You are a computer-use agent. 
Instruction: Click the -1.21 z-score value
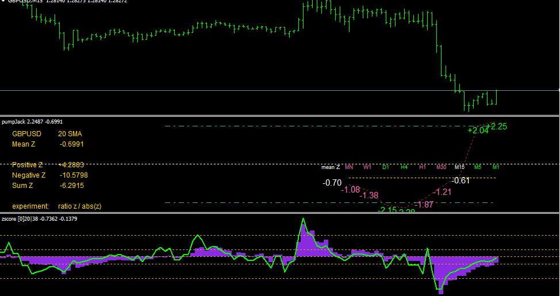pos(442,192)
